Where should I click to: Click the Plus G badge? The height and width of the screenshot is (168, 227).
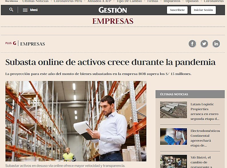click(11, 43)
